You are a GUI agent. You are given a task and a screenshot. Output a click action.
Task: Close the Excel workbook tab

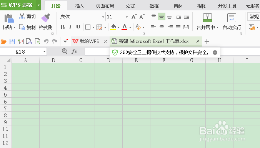click(x=198, y=41)
